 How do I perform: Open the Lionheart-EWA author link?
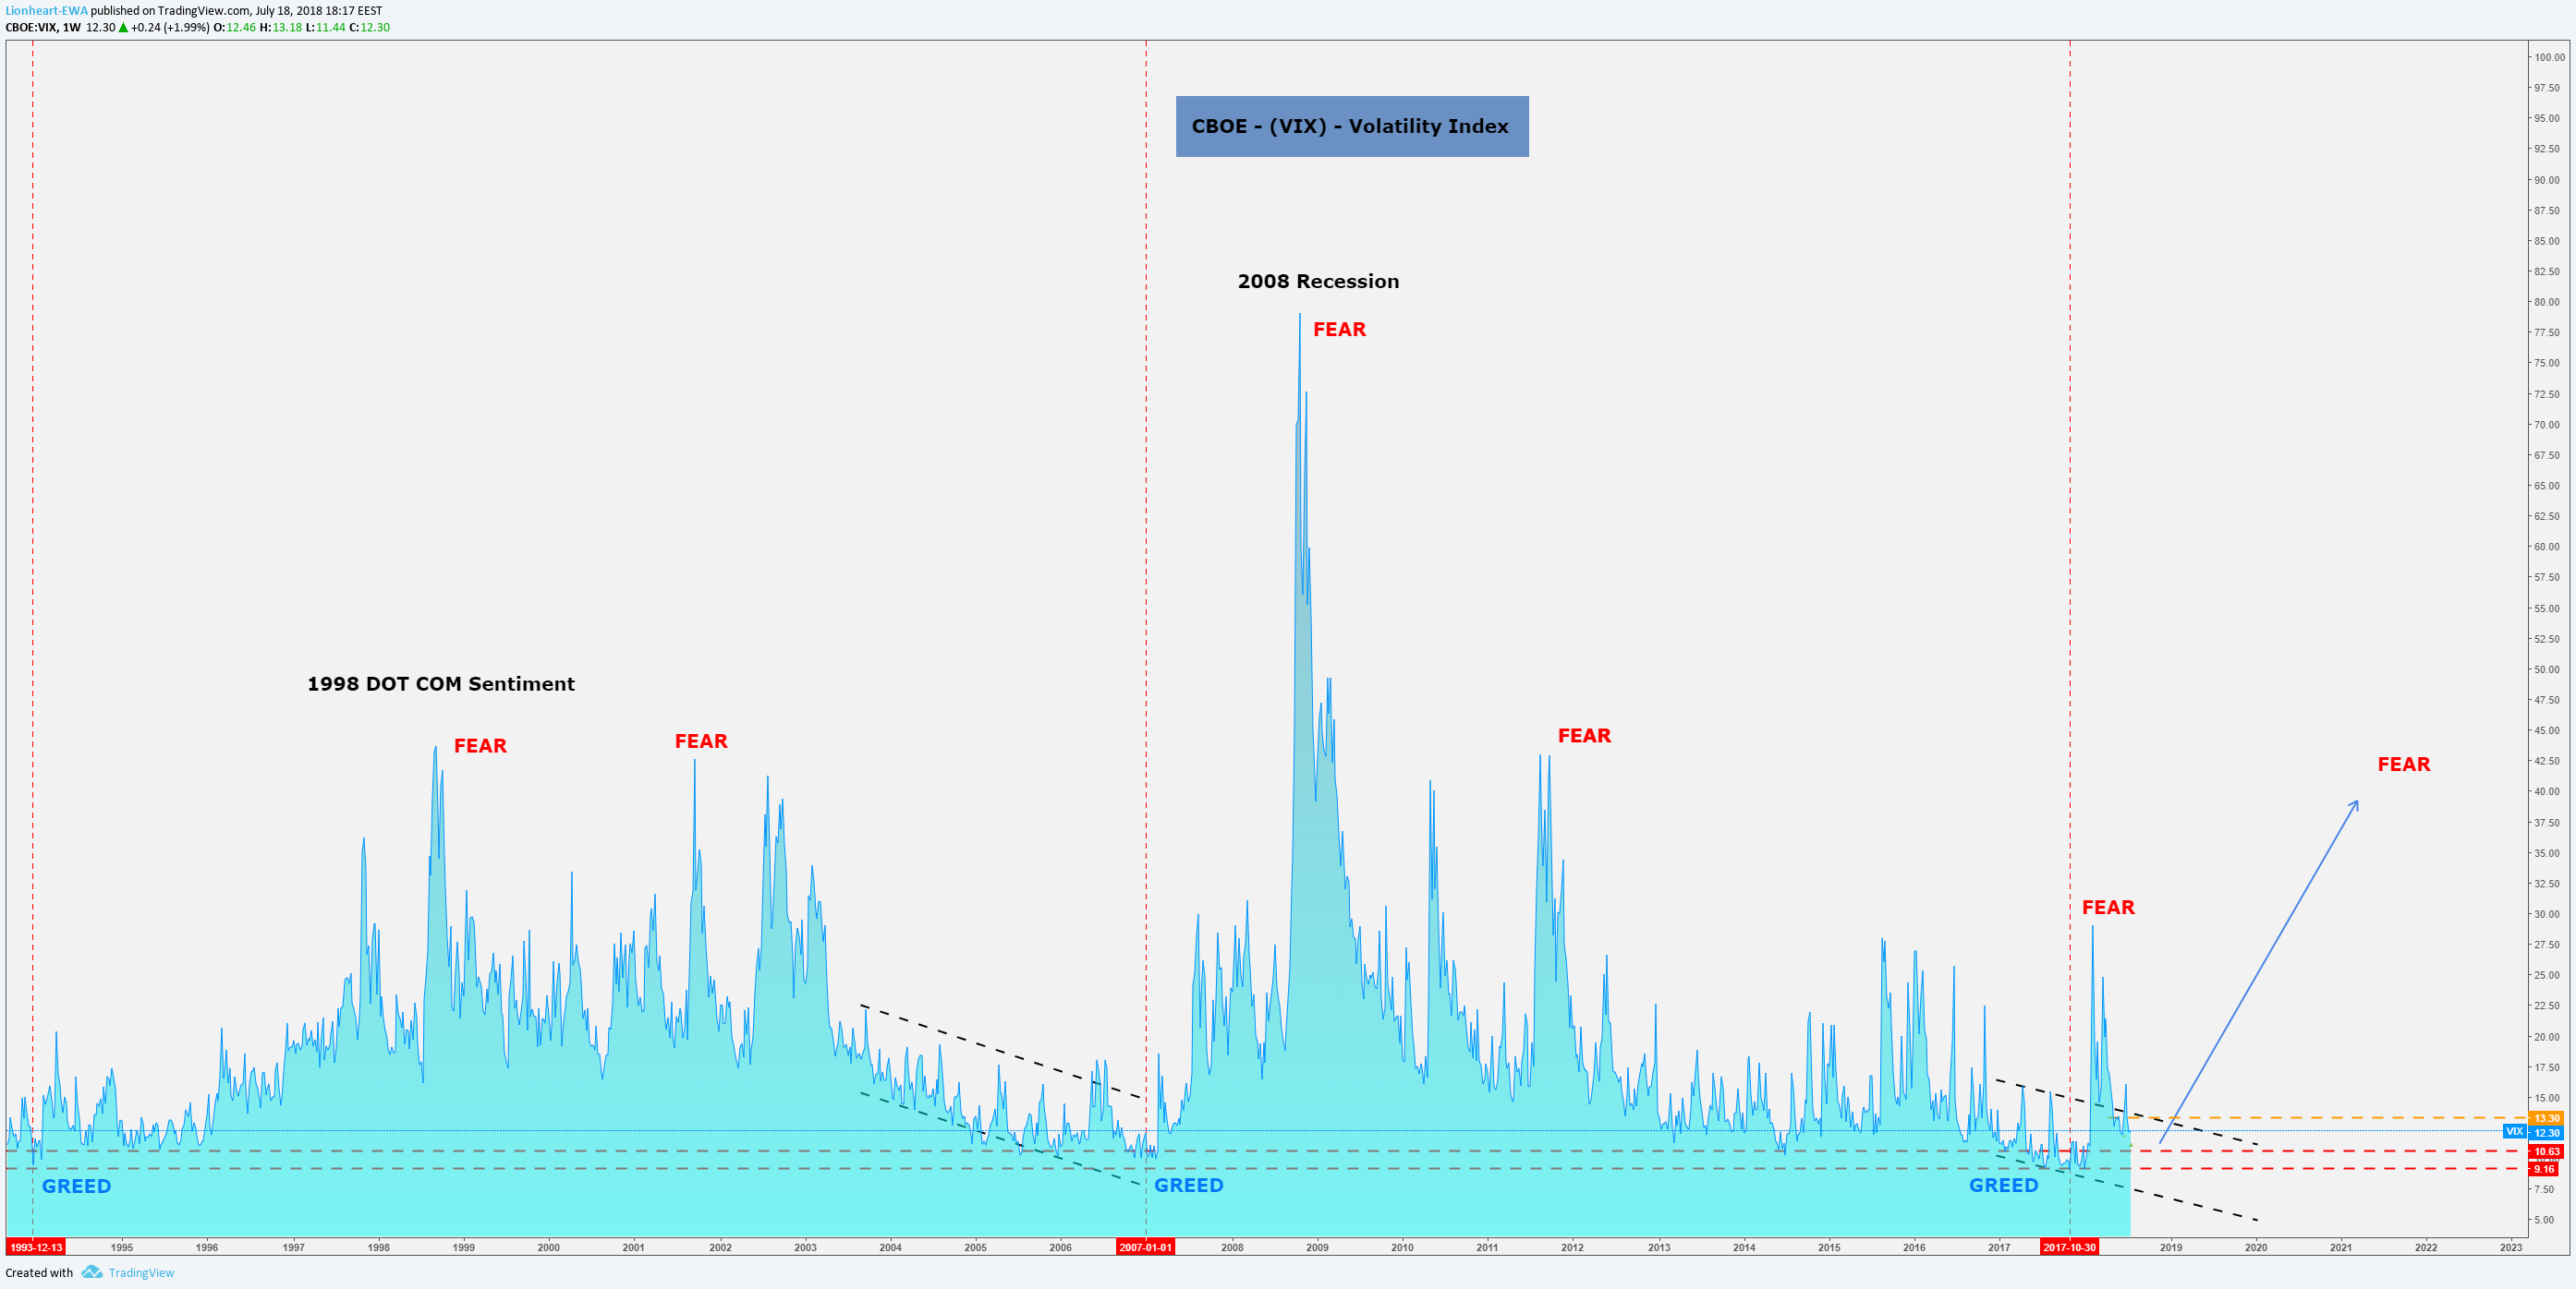click(x=47, y=11)
